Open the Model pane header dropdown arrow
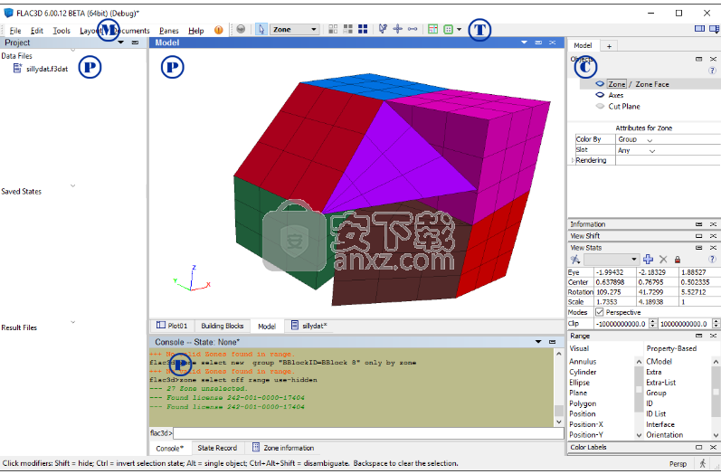The width and height of the screenshot is (721, 474). click(x=524, y=43)
